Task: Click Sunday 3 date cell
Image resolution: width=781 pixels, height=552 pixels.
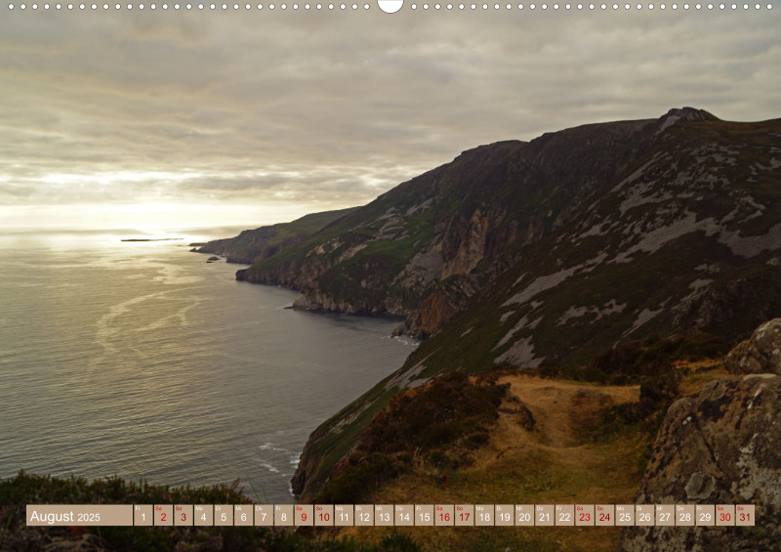Action: click(184, 515)
